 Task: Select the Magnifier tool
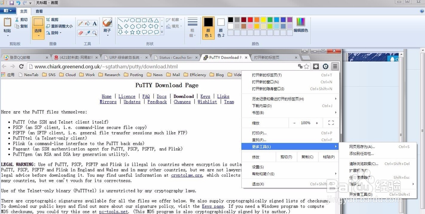pyautogui.click(x=94, y=33)
